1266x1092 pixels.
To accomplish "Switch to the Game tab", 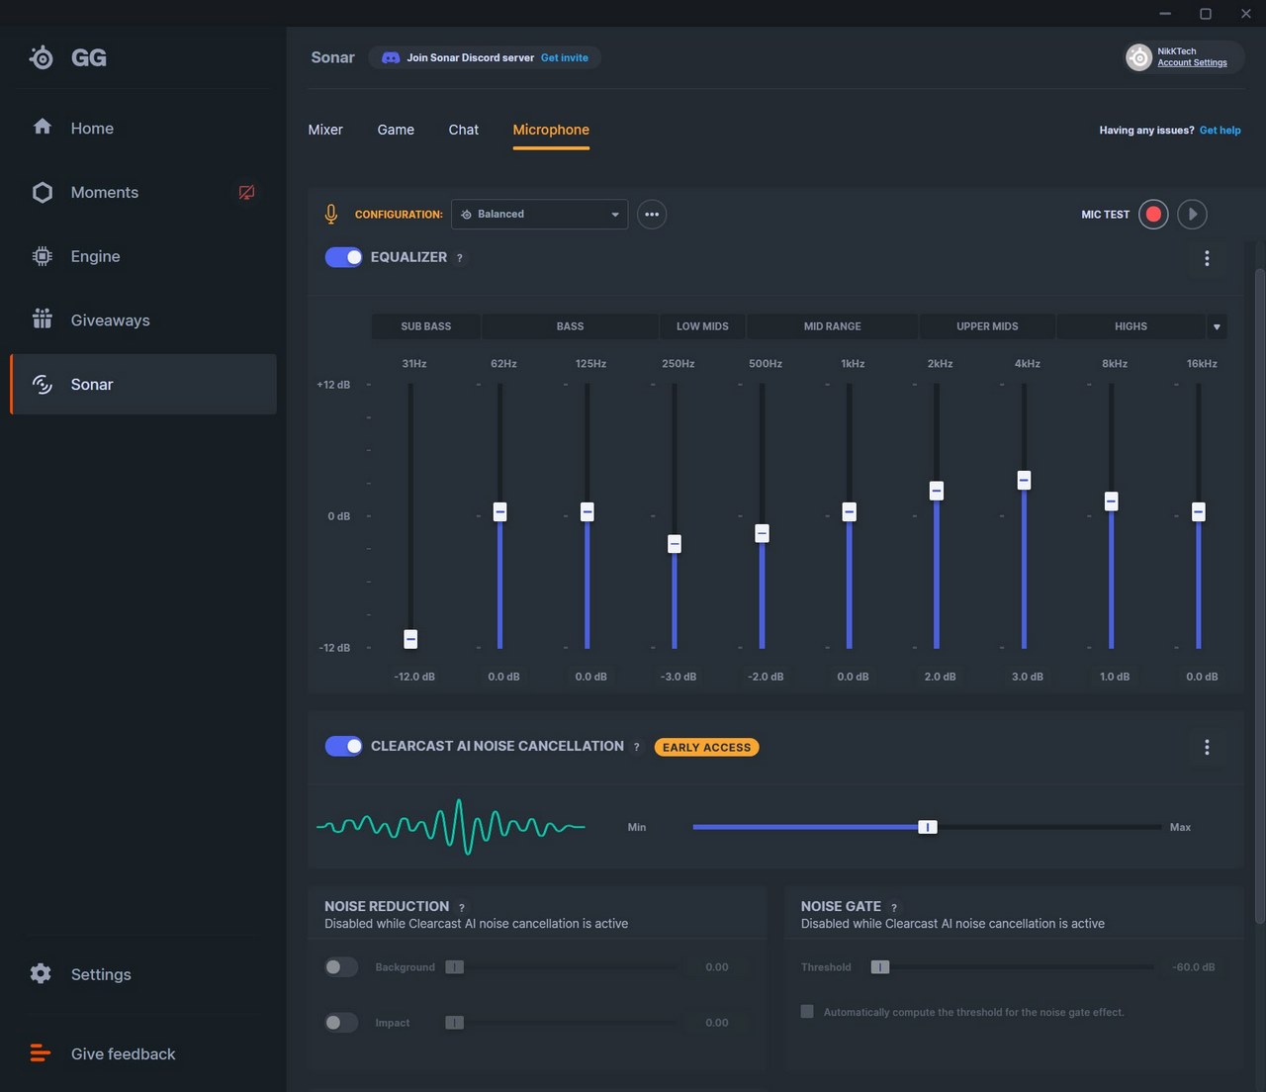I will tap(396, 130).
